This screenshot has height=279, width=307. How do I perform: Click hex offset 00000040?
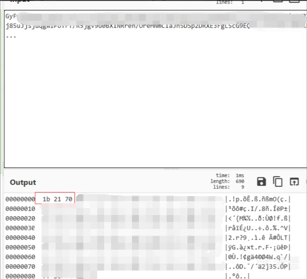tap(20, 237)
